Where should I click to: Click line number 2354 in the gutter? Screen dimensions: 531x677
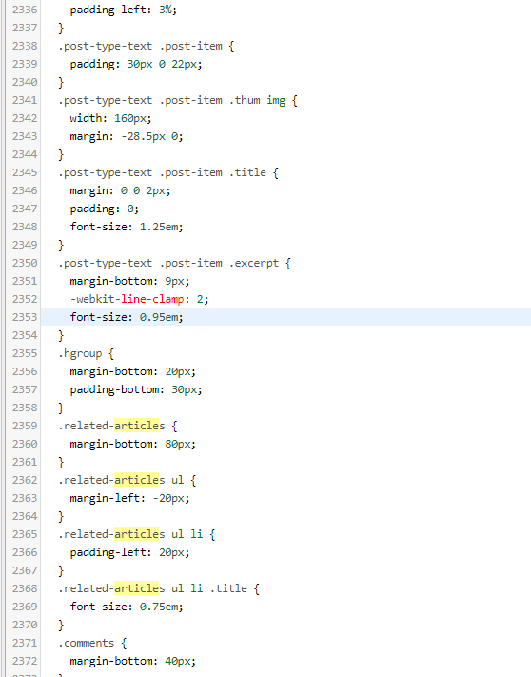tap(25, 335)
